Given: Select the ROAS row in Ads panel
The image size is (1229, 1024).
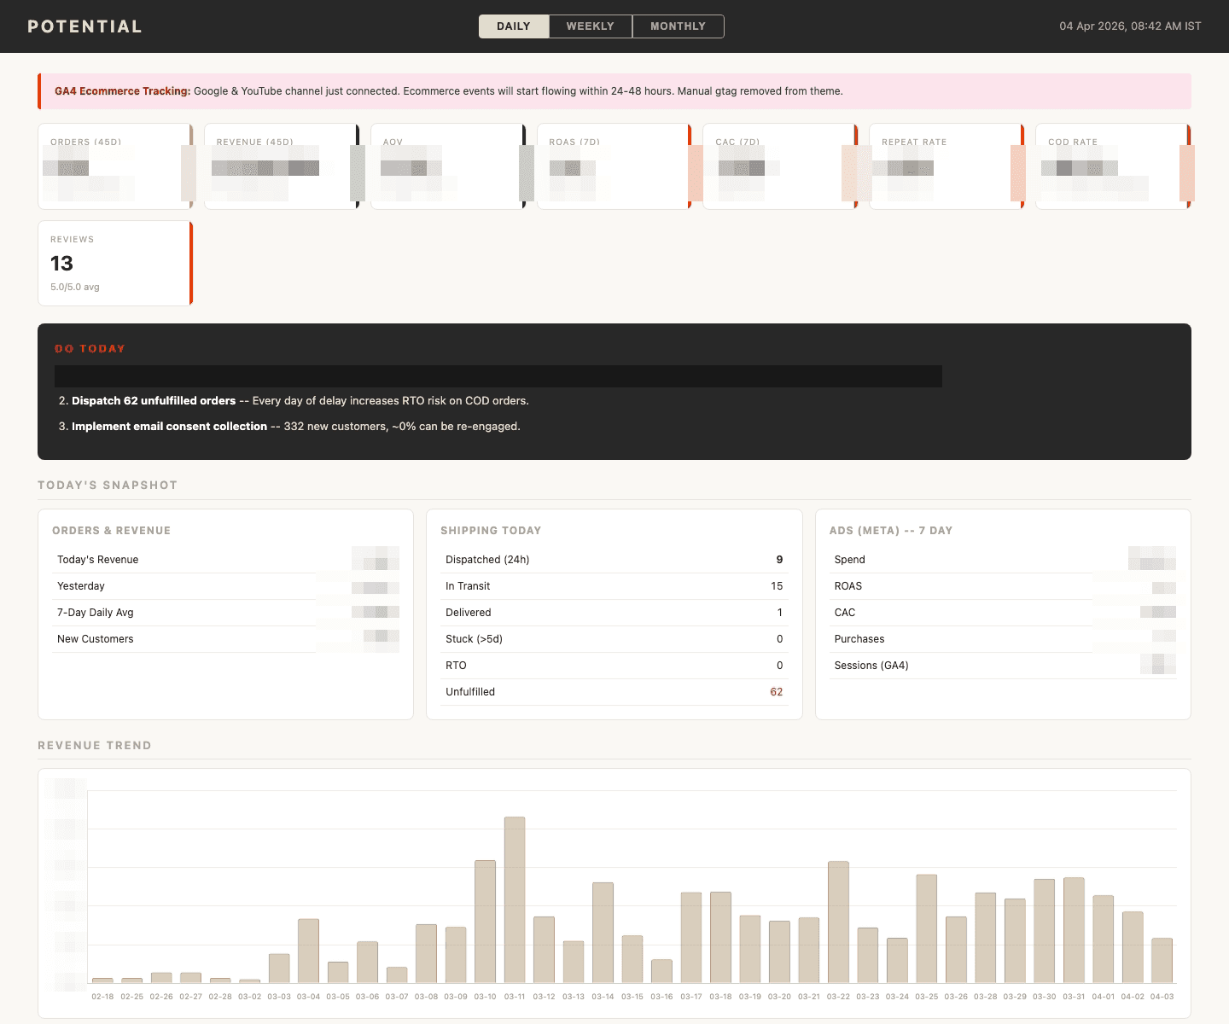Looking at the screenshot, I should tap(1003, 586).
